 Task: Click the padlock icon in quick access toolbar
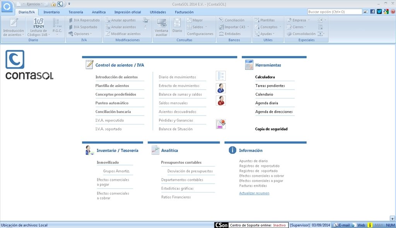pos(53,4)
